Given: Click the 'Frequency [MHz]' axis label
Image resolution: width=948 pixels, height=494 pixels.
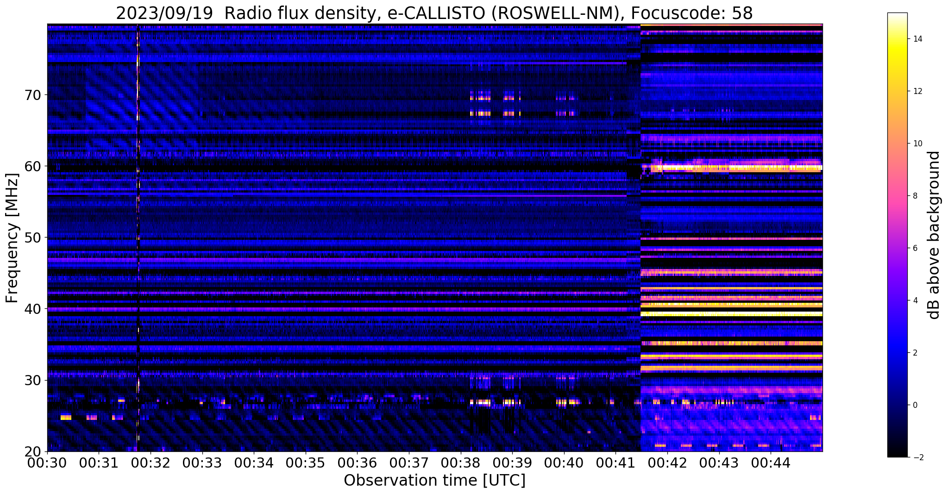Looking at the screenshot, I should [12, 238].
